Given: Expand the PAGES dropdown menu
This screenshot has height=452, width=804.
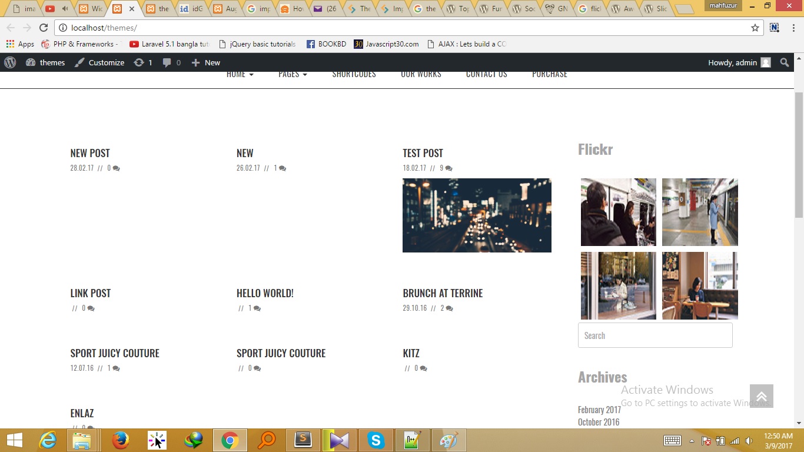Looking at the screenshot, I should click(293, 74).
